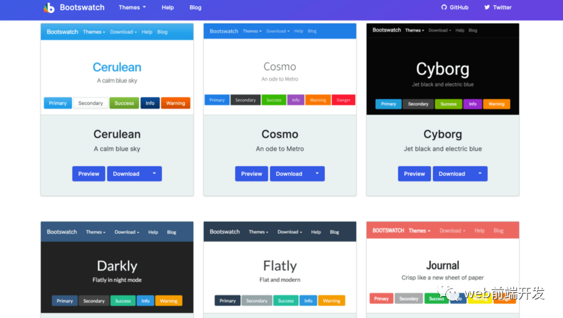This screenshot has height=318, width=563.
Task: Click Cyborg thumbnail's Primary button
Action: 389,104
